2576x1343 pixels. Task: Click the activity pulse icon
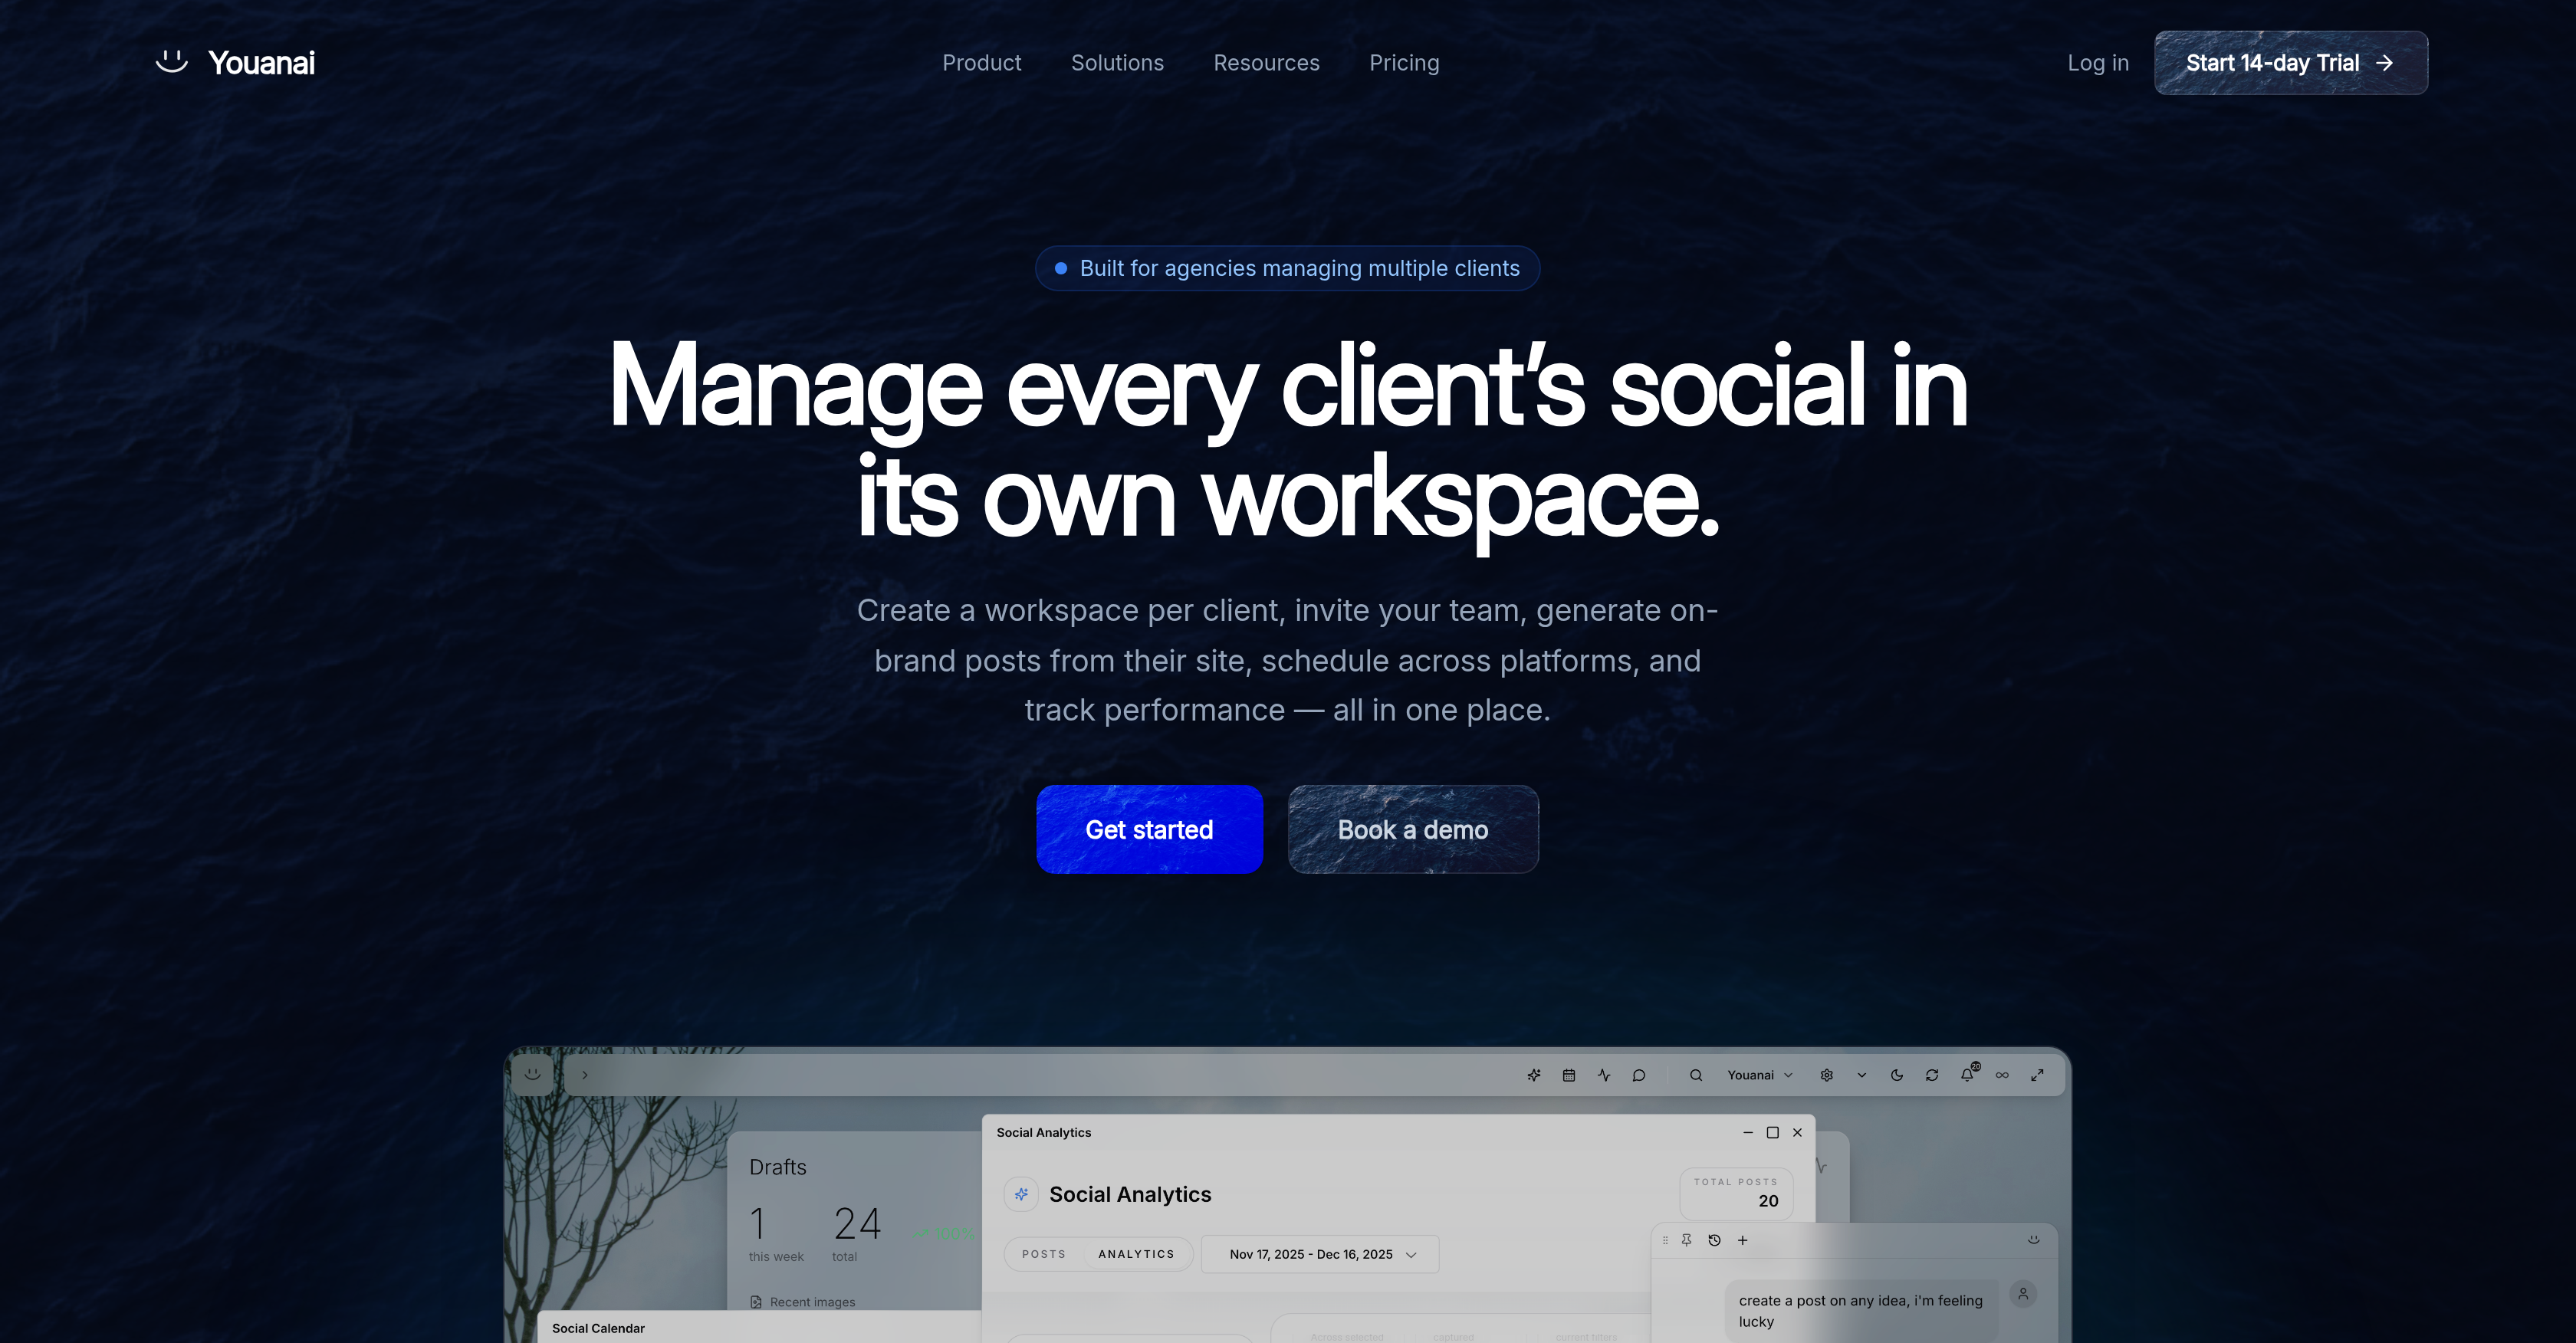click(1605, 1075)
